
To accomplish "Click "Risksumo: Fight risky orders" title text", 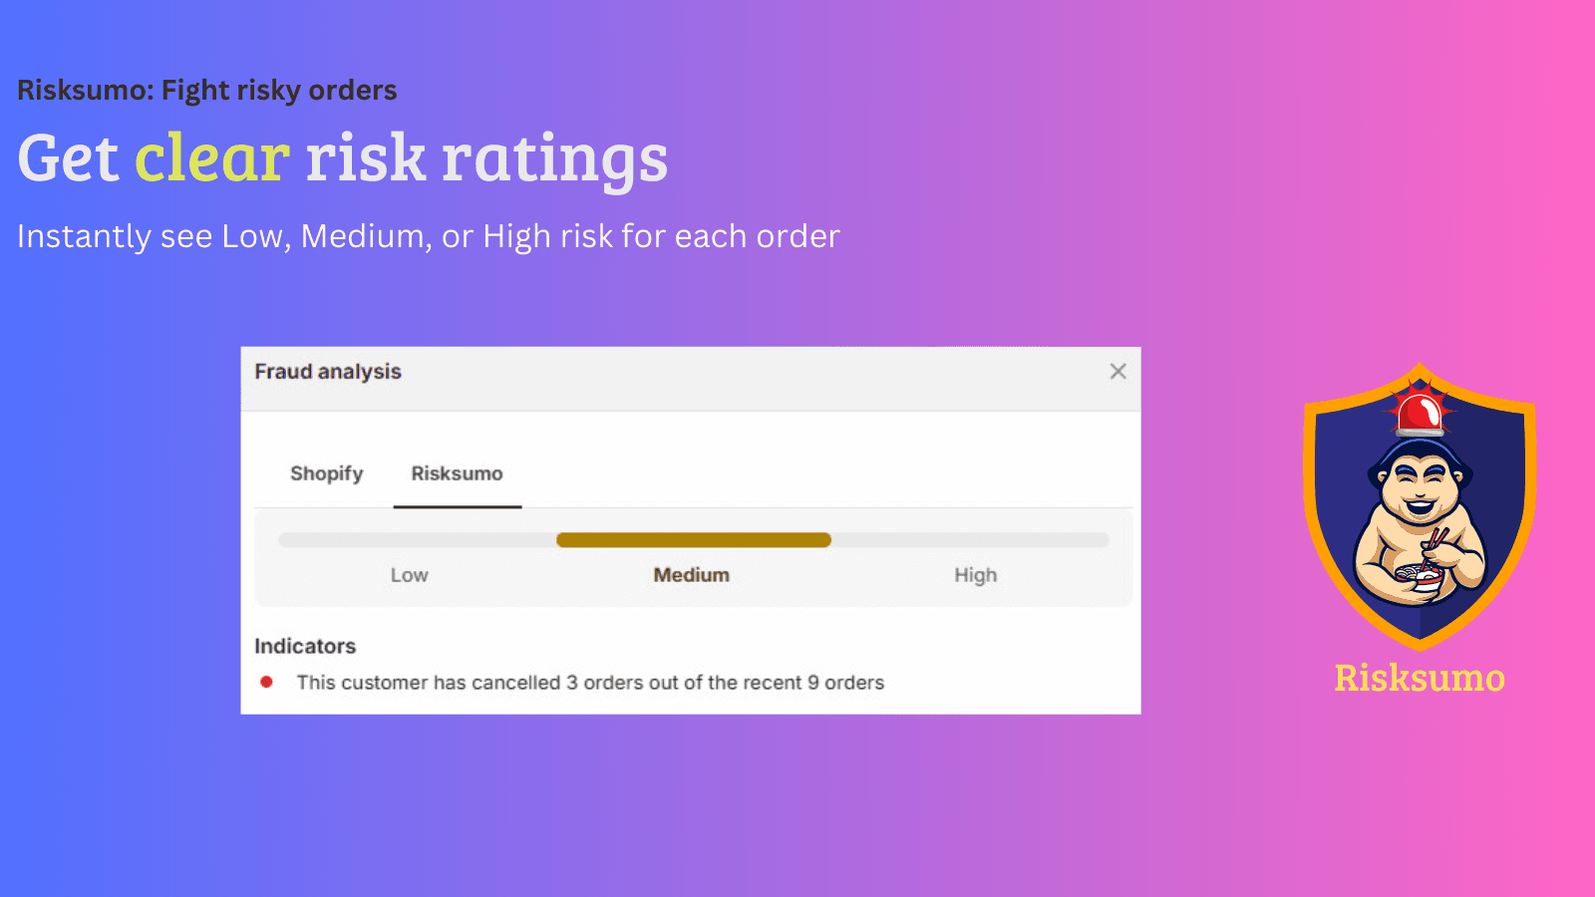I will (x=207, y=91).
